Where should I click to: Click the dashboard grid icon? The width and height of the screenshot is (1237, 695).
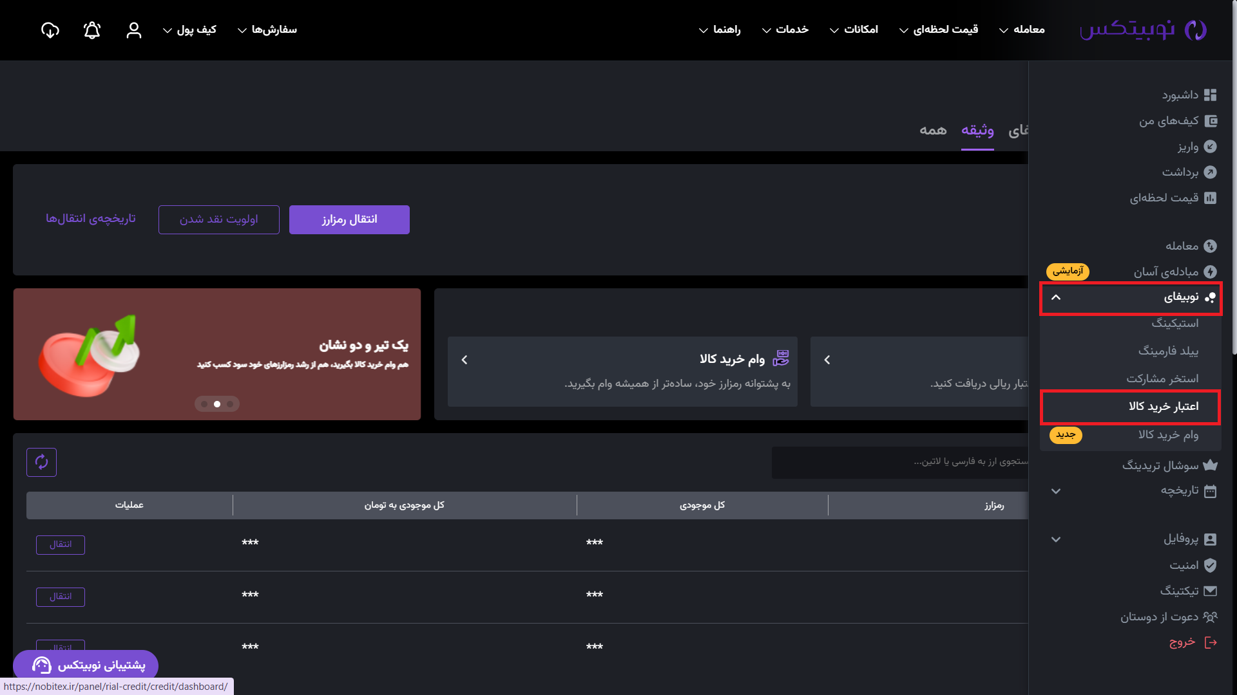(1211, 95)
